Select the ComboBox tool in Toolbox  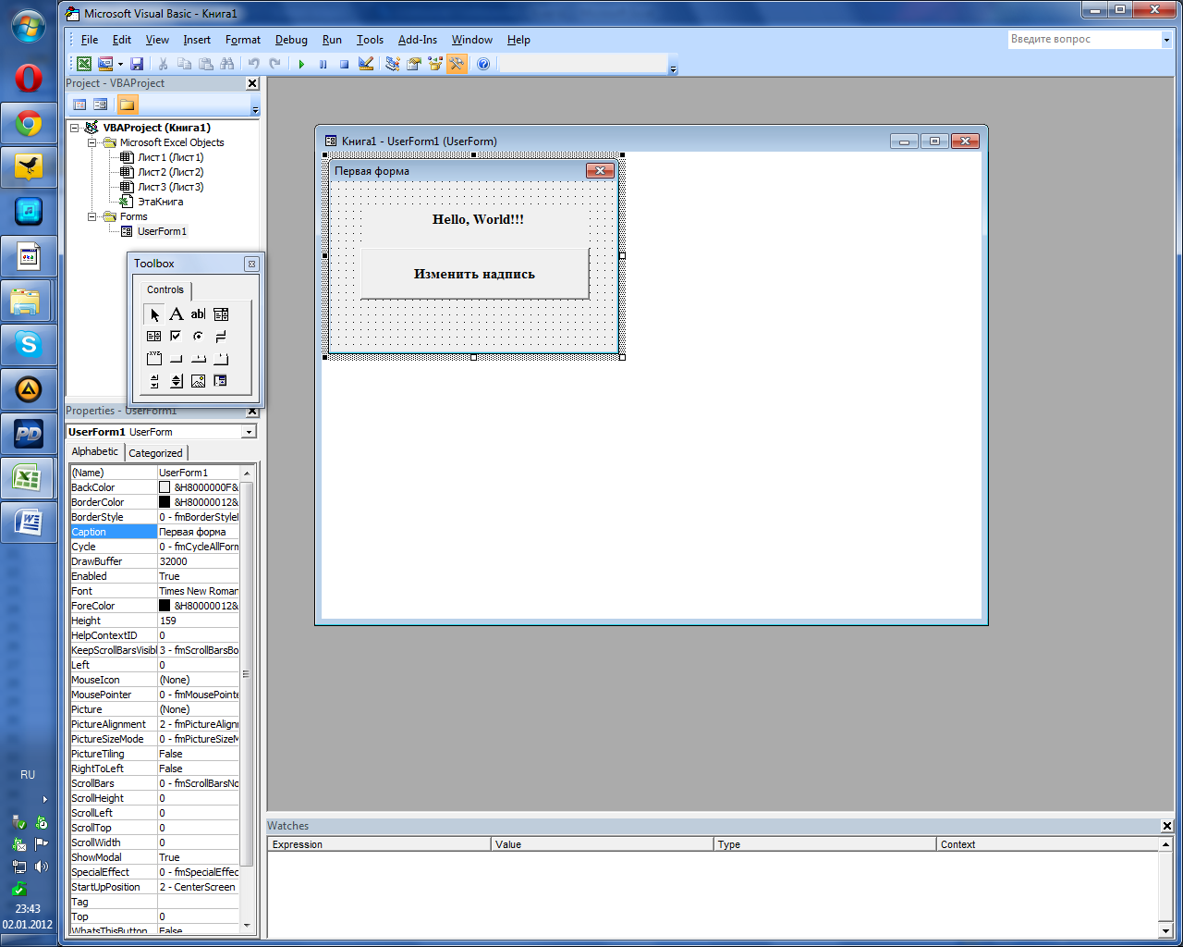(x=221, y=314)
